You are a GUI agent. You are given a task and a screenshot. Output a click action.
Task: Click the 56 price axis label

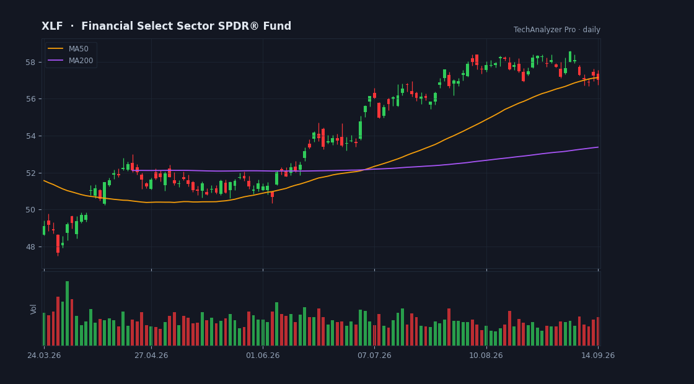31,98
